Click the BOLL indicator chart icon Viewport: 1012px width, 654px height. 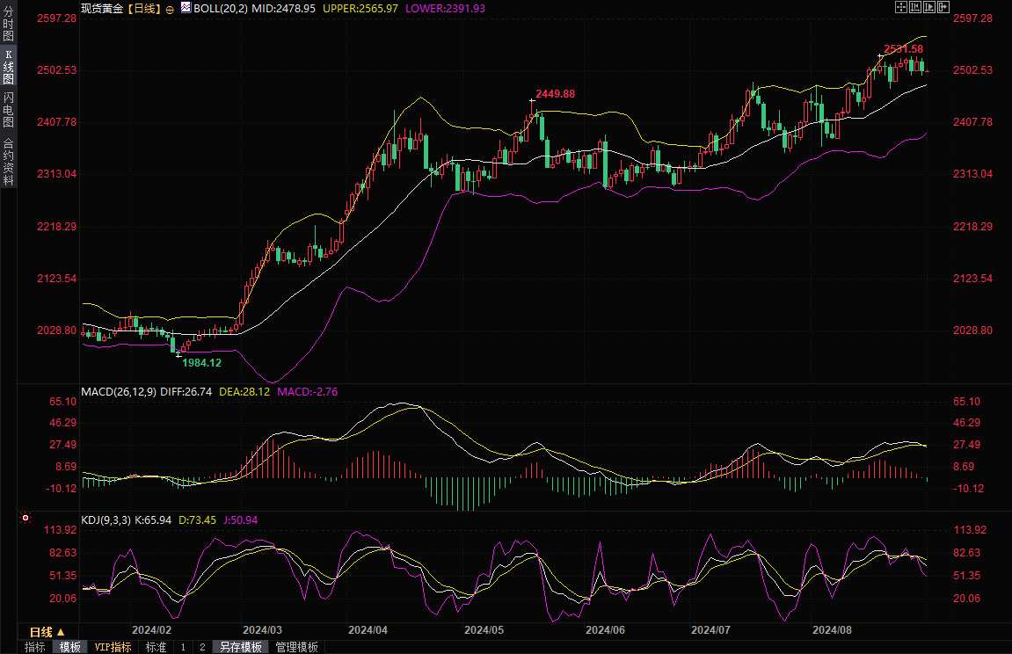click(x=185, y=7)
